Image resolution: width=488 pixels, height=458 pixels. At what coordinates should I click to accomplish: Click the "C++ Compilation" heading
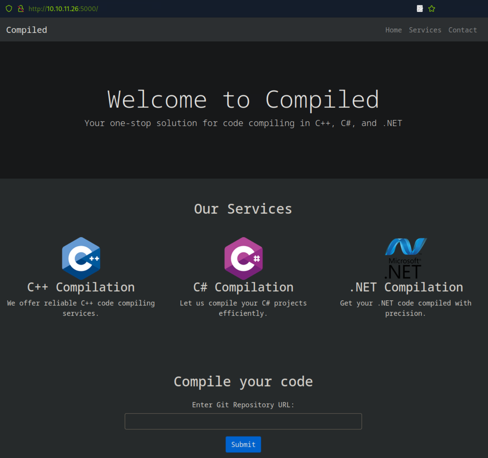(x=81, y=287)
